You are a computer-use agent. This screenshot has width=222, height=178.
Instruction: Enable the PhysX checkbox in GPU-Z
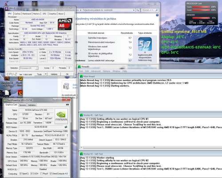(41, 174)
